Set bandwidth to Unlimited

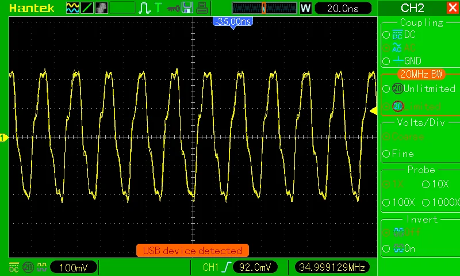point(419,89)
